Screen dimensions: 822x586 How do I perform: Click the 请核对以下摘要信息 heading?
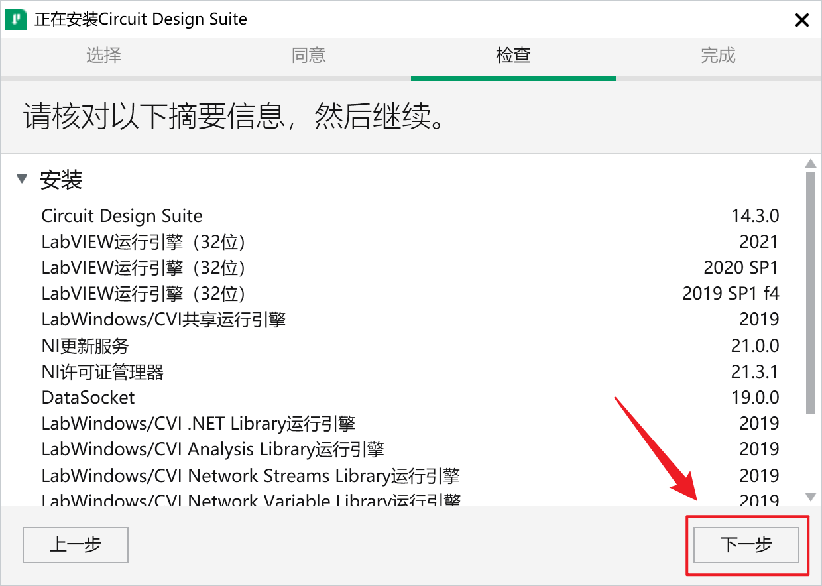tap(234, 117)
